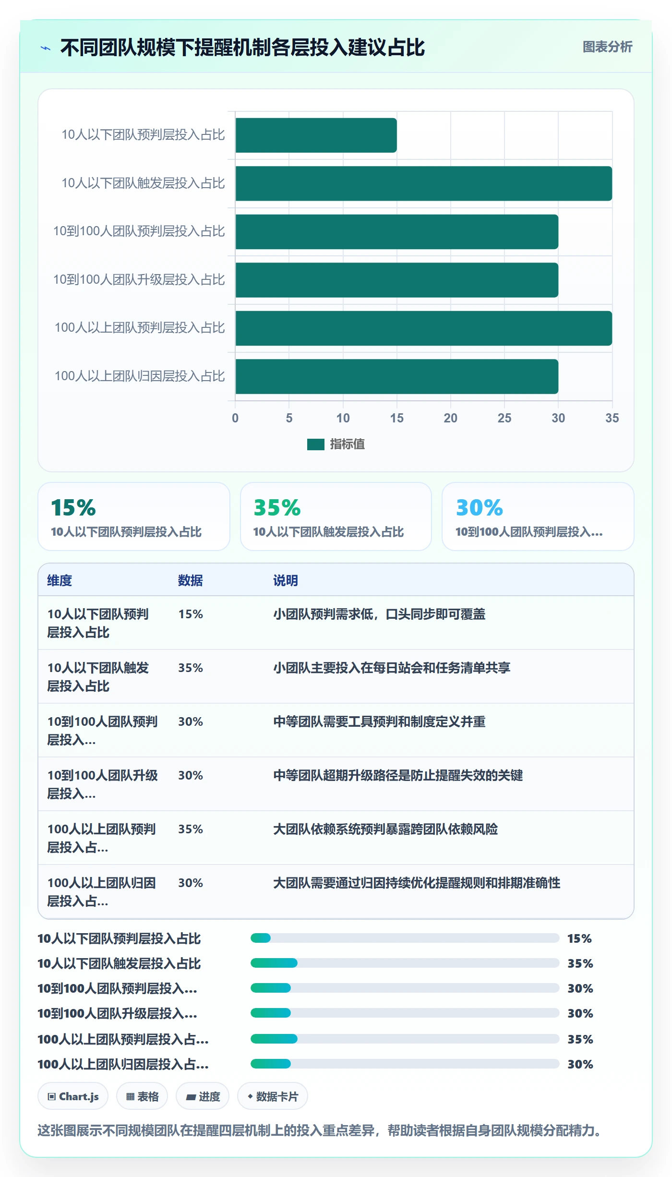Click the x-axis tick label 35
This screenshot has width=672, height=1177.
(612, 418)
